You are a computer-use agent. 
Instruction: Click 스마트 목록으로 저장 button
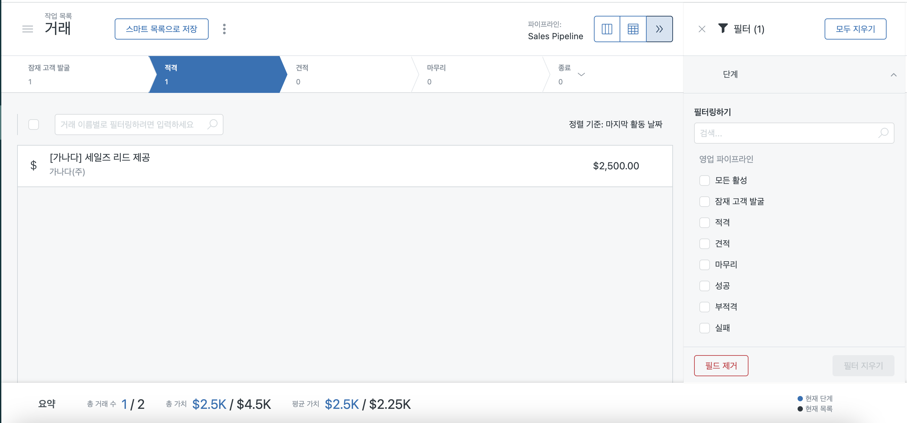click(x=161, y=29)
